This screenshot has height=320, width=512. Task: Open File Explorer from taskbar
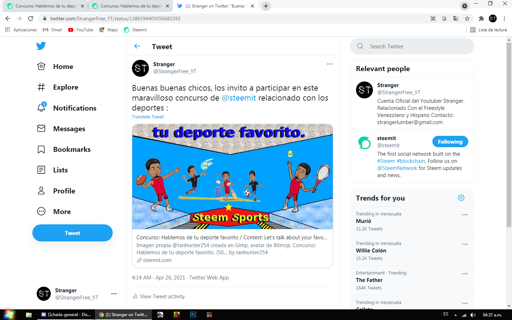29,315
